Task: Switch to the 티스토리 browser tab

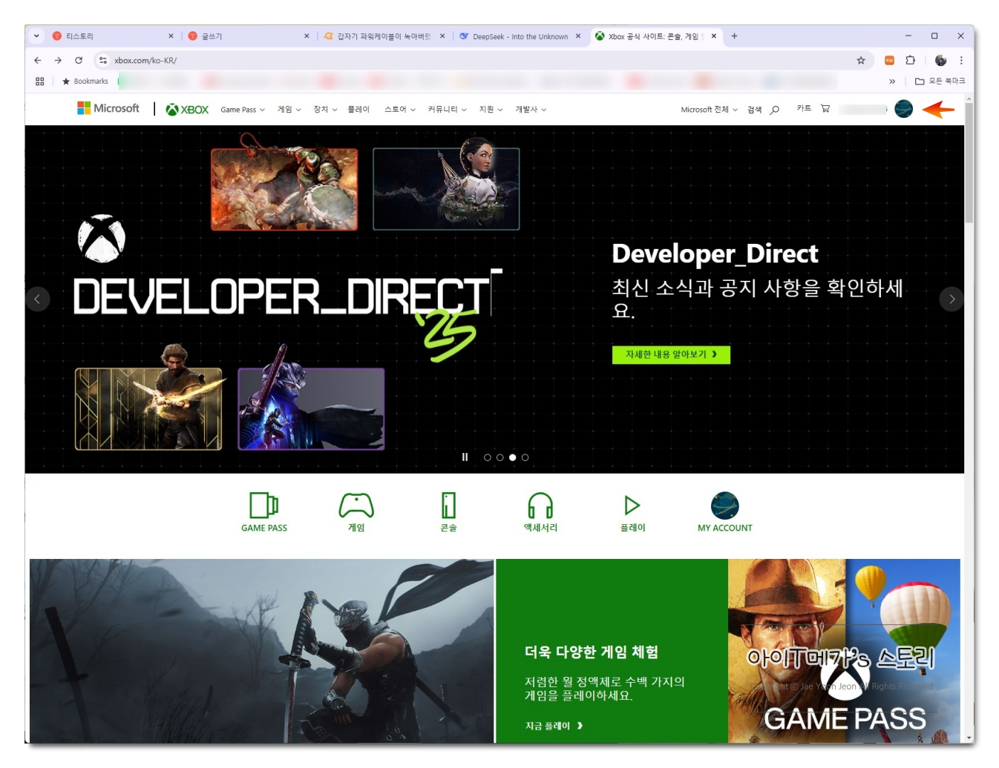Action: [113, 36]
